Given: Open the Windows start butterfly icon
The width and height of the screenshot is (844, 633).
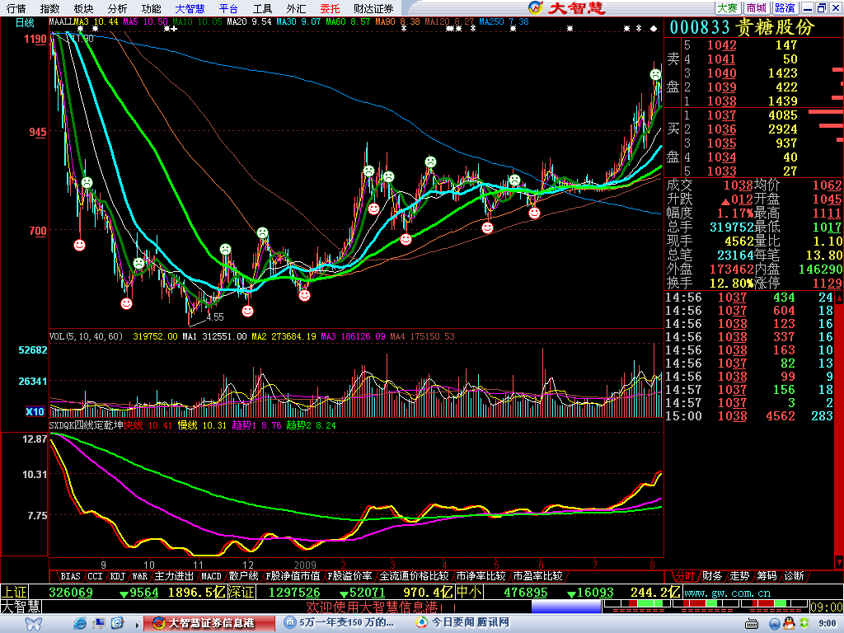Looking at the screenshot, I should [33, 623].
